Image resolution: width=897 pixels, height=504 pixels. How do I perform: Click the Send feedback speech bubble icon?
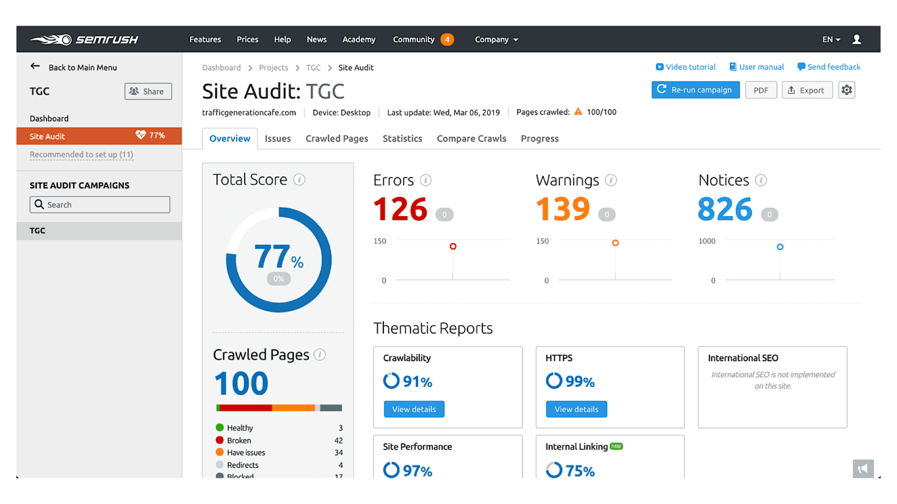pyautogui.click(x=802, y=67)
